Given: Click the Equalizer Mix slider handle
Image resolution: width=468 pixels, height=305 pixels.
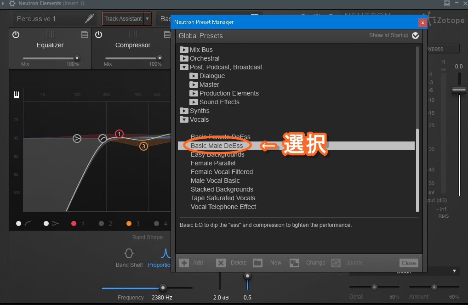Looking at the screenshot, I should point(77,58).
